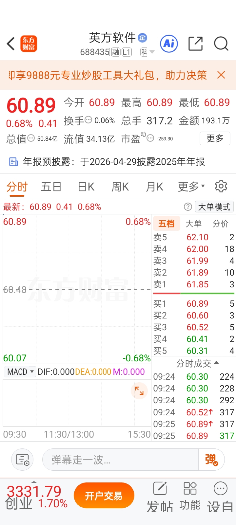236x525 pixels.
Task: Expand the 科 board dropdown
Action: click(147, 52)
